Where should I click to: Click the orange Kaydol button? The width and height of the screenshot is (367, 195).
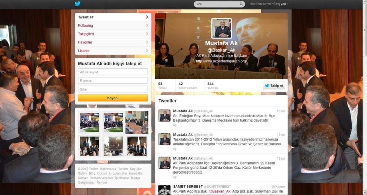[113, 98]
